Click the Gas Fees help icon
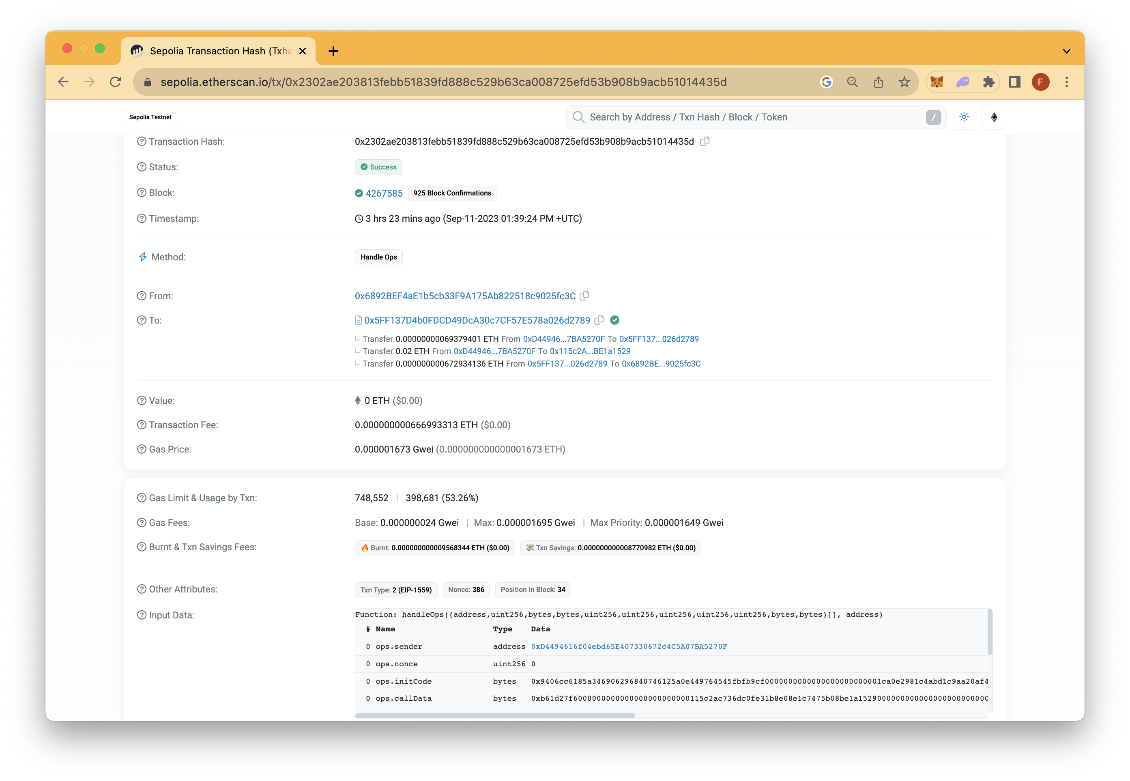Image resolution: width=1130 pixels, height=781 pixels. click(142, 523)
